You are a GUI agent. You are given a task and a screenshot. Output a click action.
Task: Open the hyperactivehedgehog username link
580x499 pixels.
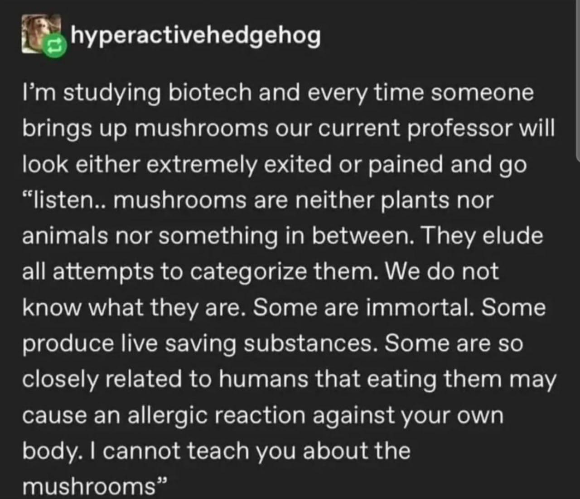[196, 35]
